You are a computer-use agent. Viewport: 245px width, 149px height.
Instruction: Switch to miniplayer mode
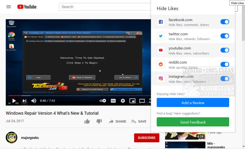tap(132, 101)
